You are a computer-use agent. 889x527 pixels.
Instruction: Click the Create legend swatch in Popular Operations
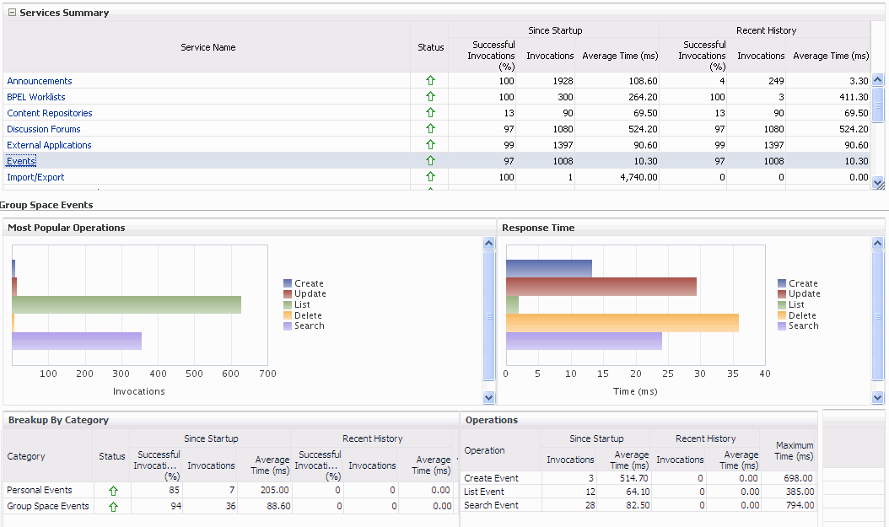[x=288, y=283]
